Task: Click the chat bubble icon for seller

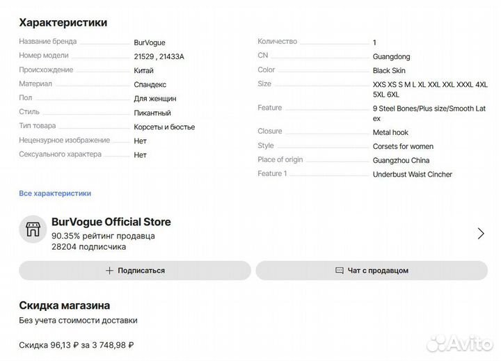Action: coord(340,271)
